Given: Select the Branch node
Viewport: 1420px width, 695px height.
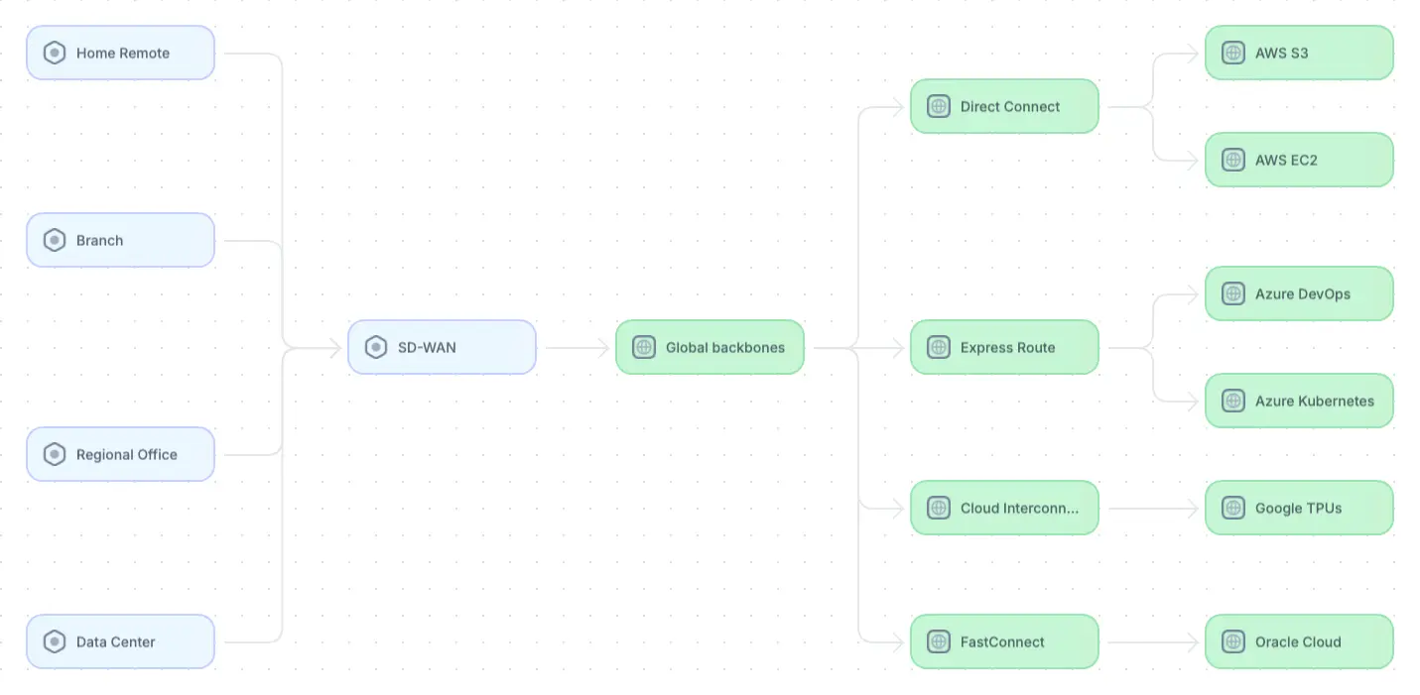Looking at the screenshot, I should (x=120, y=240).
